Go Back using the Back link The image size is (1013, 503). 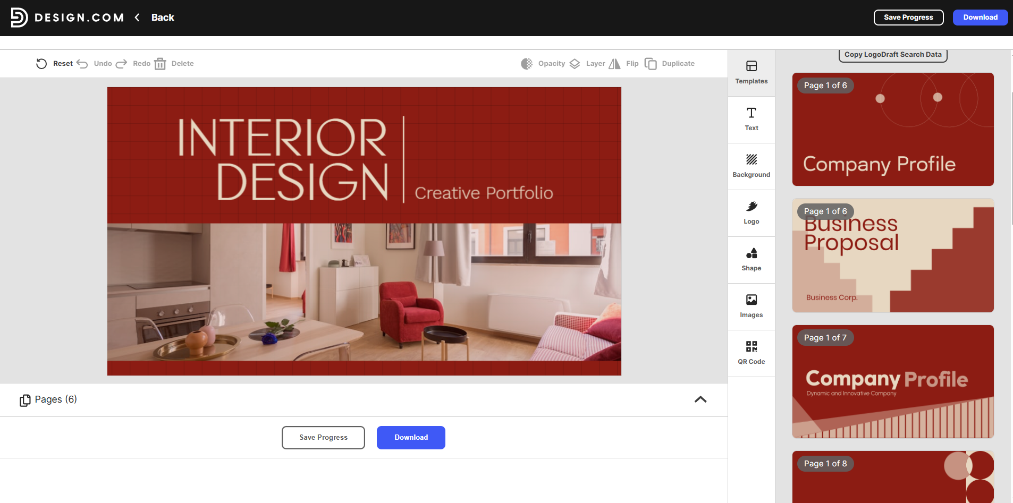point(163,18)
